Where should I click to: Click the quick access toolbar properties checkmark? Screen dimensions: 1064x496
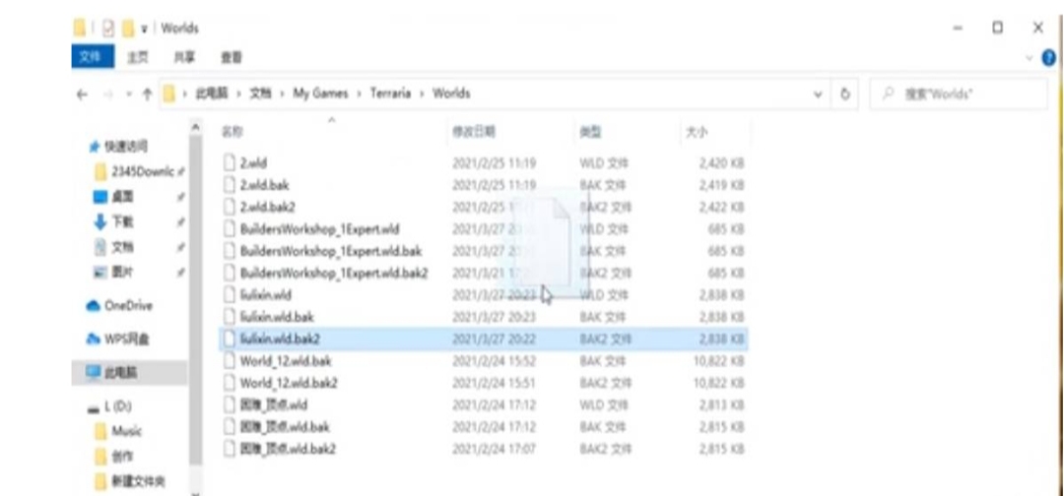click(x=108, y=29)
